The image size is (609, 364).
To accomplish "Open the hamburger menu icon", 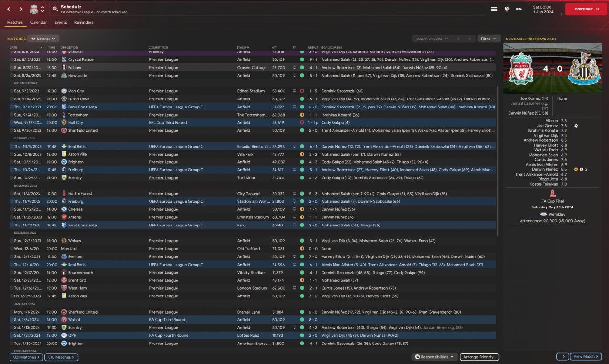I will click(494, 9).
